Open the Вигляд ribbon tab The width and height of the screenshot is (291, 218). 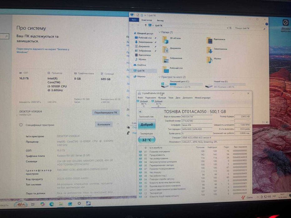point(160,20)
